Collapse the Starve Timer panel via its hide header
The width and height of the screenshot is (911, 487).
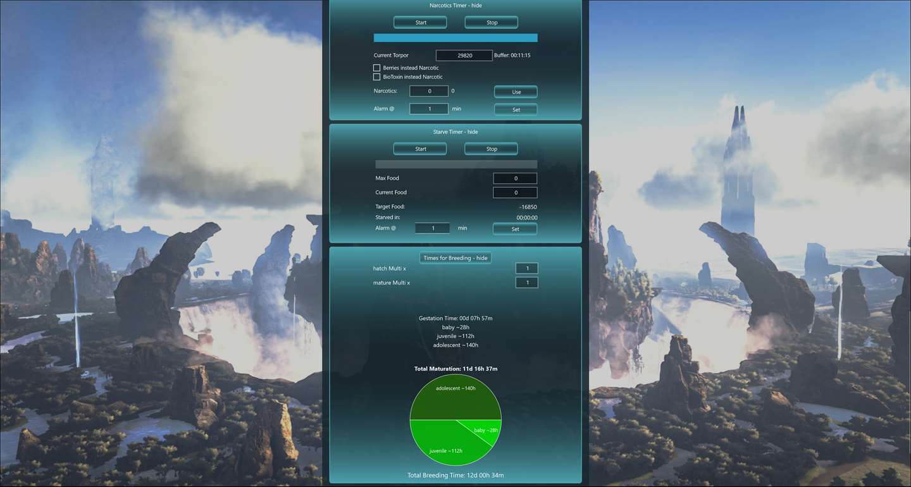[455, 132]
